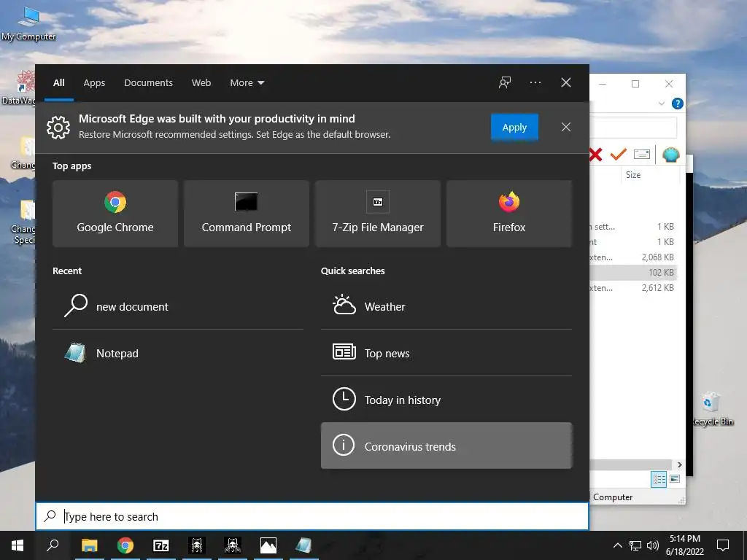Launch Firefox from Top apps
The width and height of the screenshot is (747, 560).
click(508, 214)
